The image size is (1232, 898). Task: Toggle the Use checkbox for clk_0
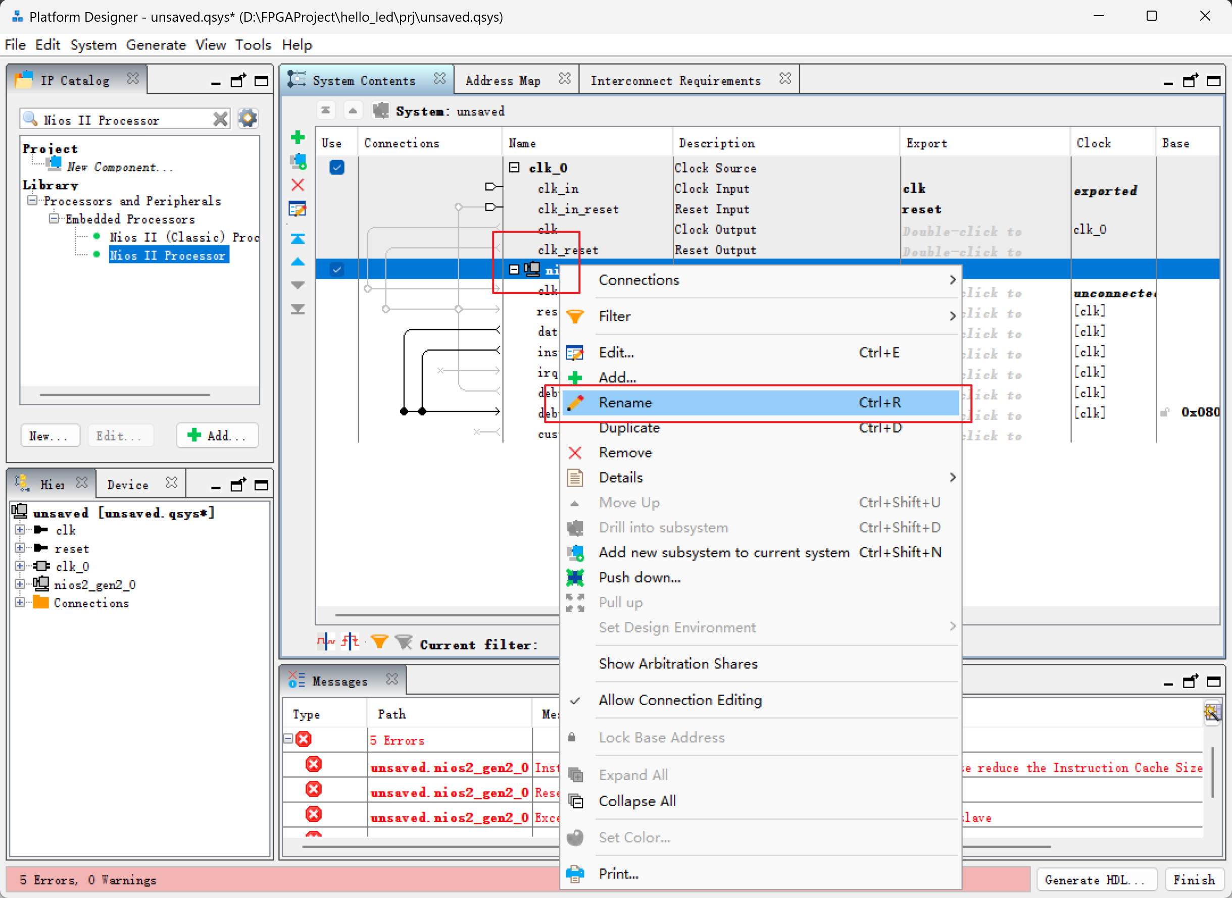337,168
